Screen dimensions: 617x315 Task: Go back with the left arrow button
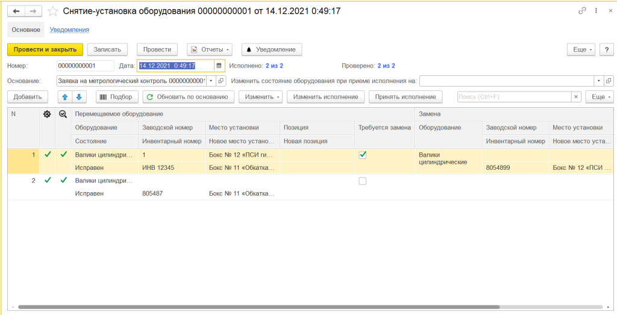[x=16, y=11]
